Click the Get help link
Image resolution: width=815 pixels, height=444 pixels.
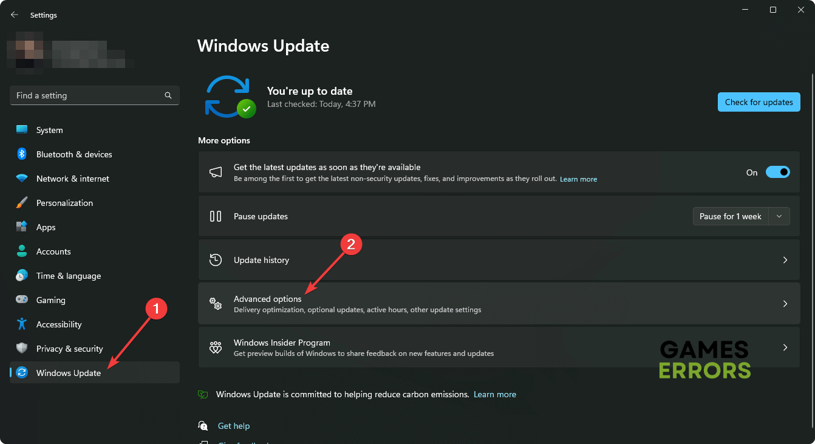tap(234, 426)
